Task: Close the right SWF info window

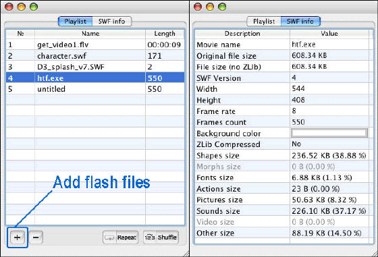Action: click(x=198, y=7)
